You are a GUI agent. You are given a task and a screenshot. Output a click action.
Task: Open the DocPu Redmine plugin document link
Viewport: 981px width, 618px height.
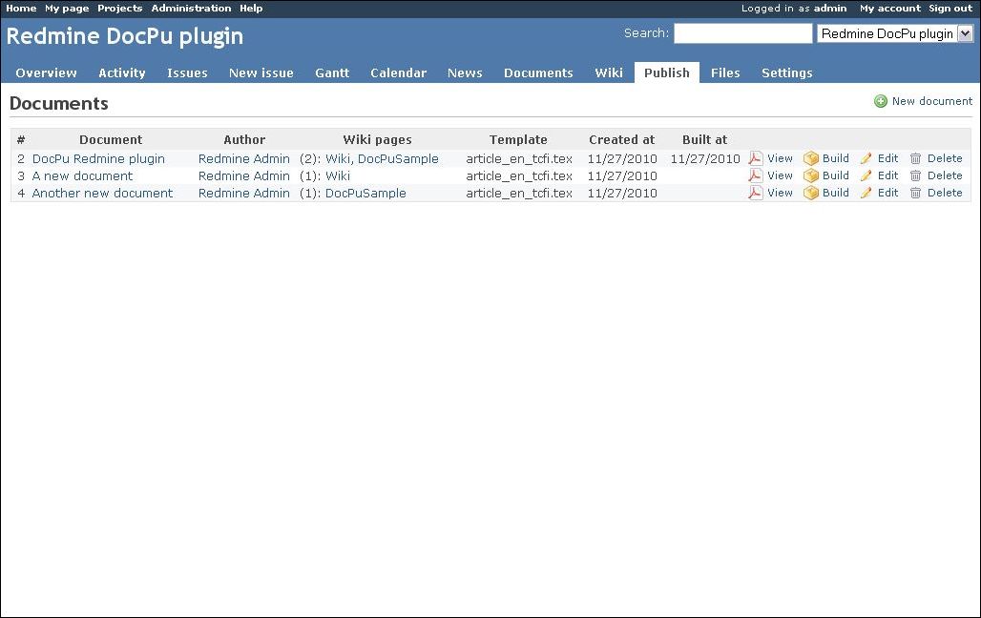click(99, 159)
